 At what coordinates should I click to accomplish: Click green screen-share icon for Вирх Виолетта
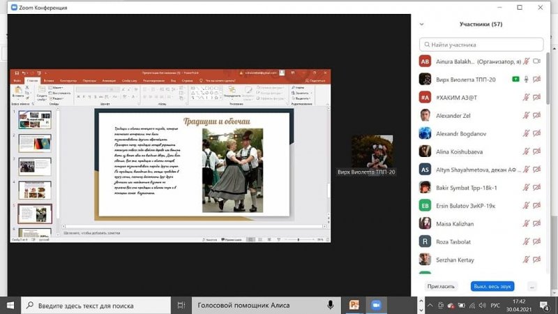[x=515, y=80]
